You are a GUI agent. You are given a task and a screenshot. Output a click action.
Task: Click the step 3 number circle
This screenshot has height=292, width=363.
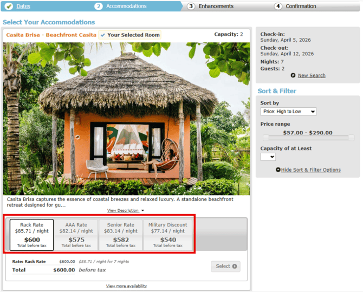[x=191, y=7]
